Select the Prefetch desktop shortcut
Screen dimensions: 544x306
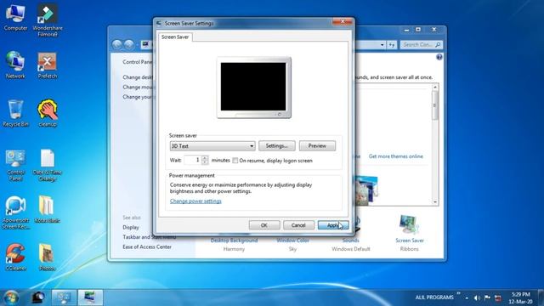[48, 65]
